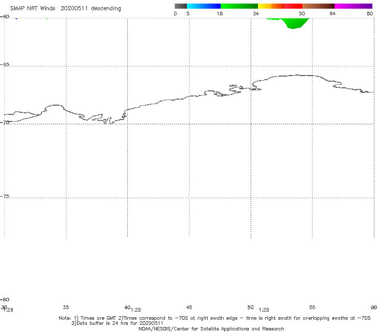Click the color bar scale label '18'
This screenshot has height=332, width=378.
[220, 13]
